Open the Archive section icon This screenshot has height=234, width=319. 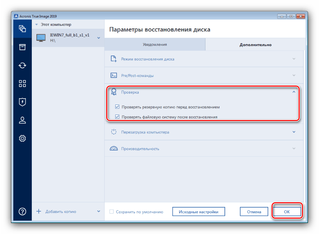click(22, 47)
